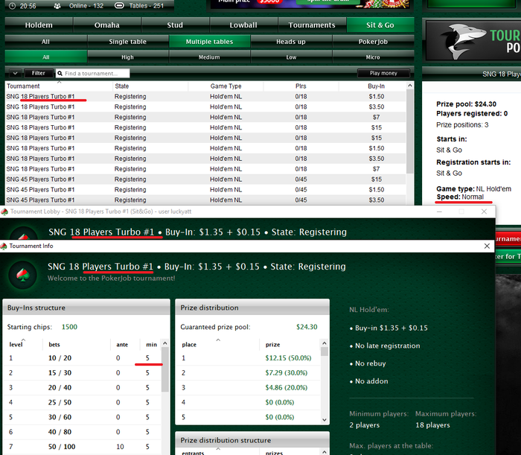The image size is (521, 455).
Task: Select the SNG 45 Players Turbo $15 row
Action: pos(205,179)
